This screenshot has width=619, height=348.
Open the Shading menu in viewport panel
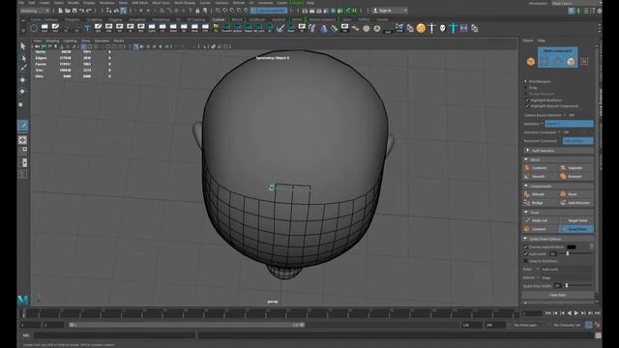(52, 41)
